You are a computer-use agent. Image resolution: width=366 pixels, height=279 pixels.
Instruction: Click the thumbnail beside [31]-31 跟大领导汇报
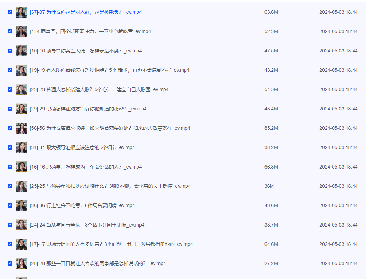click(x=21, y=147)
